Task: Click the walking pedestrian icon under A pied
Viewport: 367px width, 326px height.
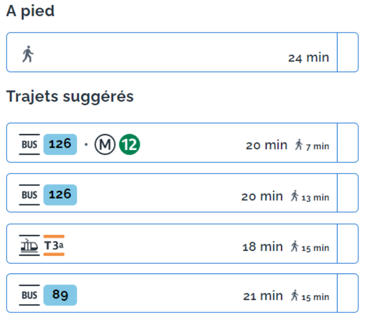Action: (x=28, y=54)
